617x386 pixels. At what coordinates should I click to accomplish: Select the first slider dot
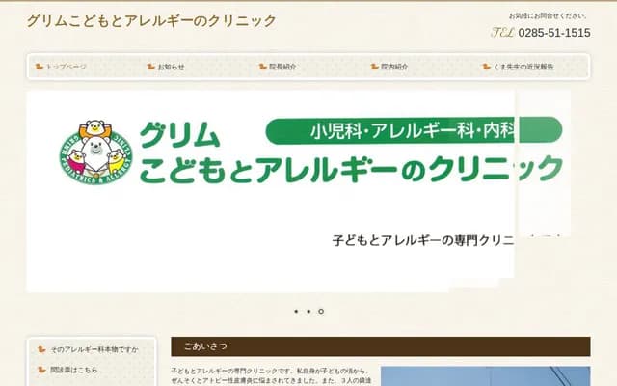pos(296,311)
